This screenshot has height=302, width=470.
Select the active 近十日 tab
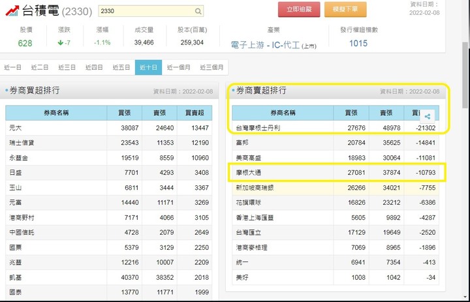148,67
